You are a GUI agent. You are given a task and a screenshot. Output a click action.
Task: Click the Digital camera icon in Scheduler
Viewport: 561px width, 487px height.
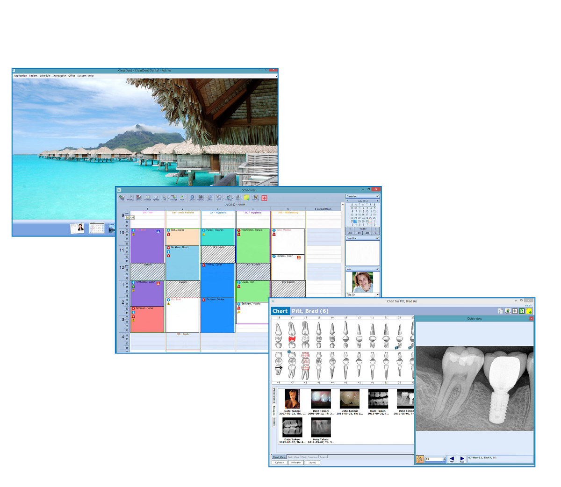click(200, 198)
